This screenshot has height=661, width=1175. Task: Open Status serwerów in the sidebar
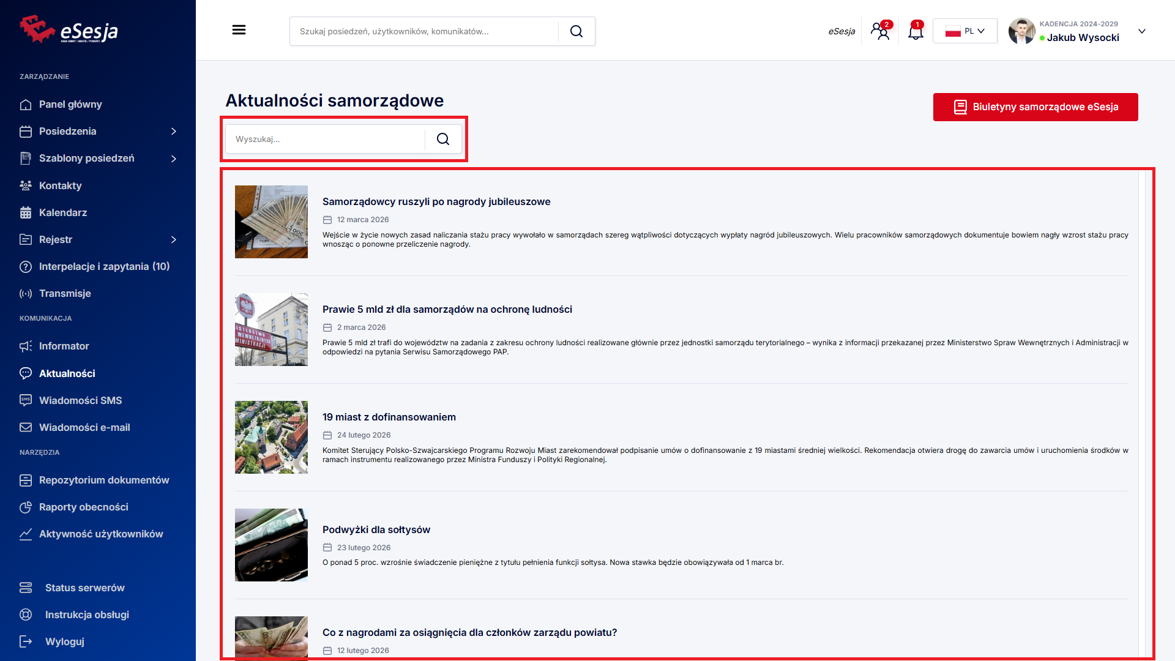point(84,588)
